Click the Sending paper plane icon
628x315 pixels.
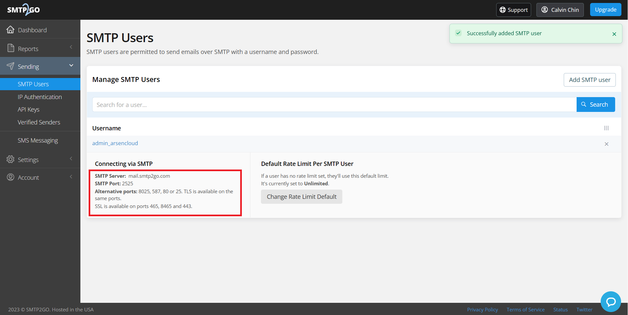pyautogui.click(x=11, y=66)
